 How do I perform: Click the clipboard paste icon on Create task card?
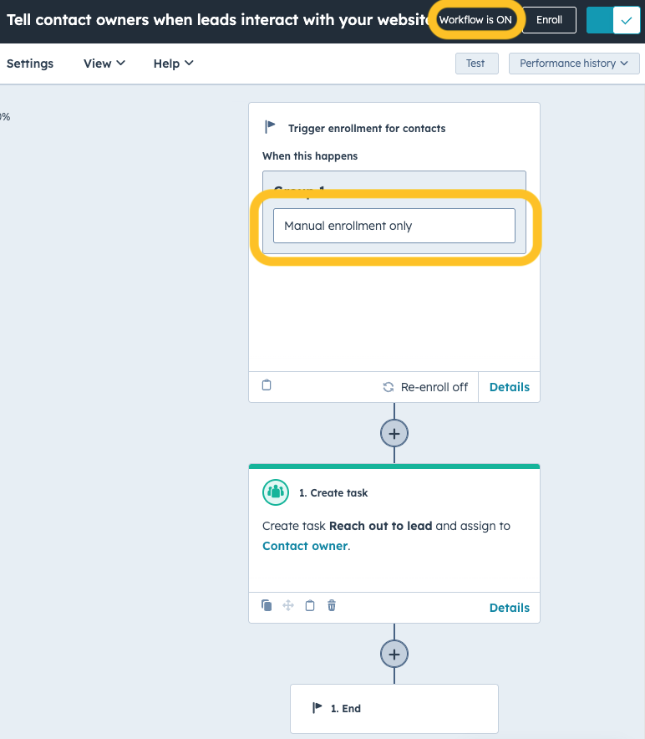(x=310, y=605)
